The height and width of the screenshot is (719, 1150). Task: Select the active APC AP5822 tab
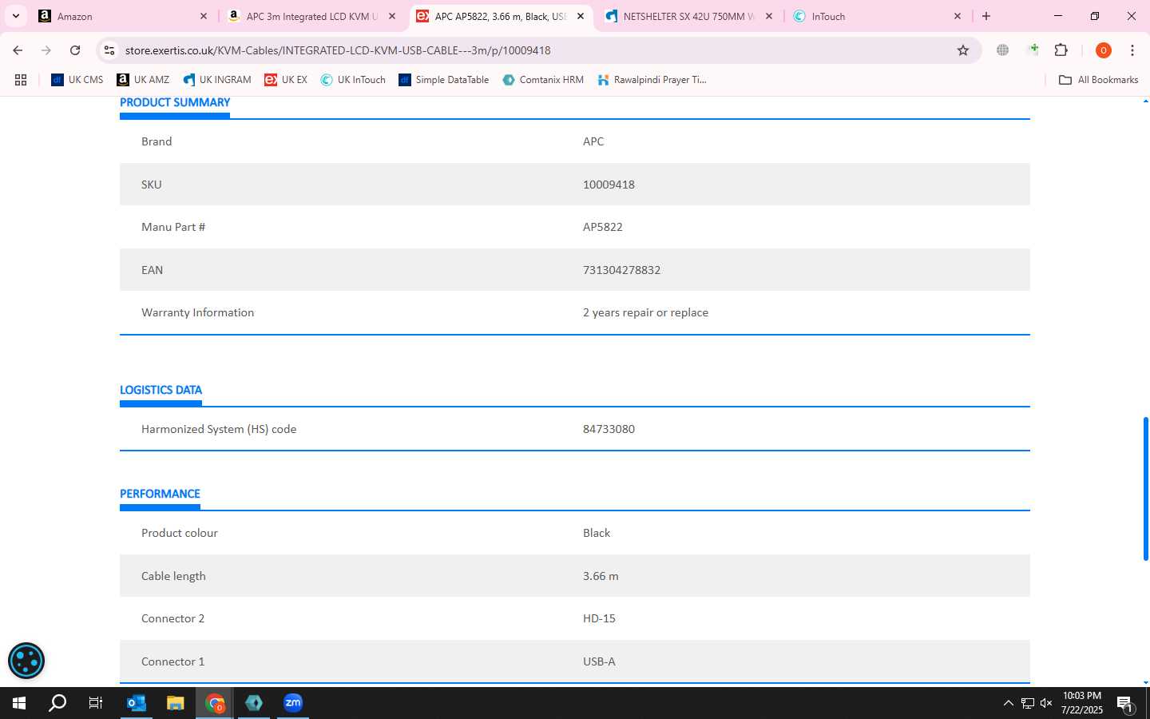[x=501, y=16]
